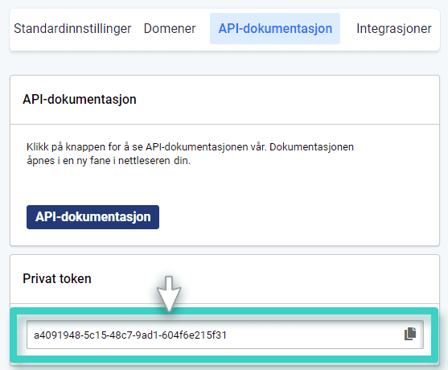Select the 'API-dokumentasjon' card heading
The image size is (448, 370).
[80, 100]
